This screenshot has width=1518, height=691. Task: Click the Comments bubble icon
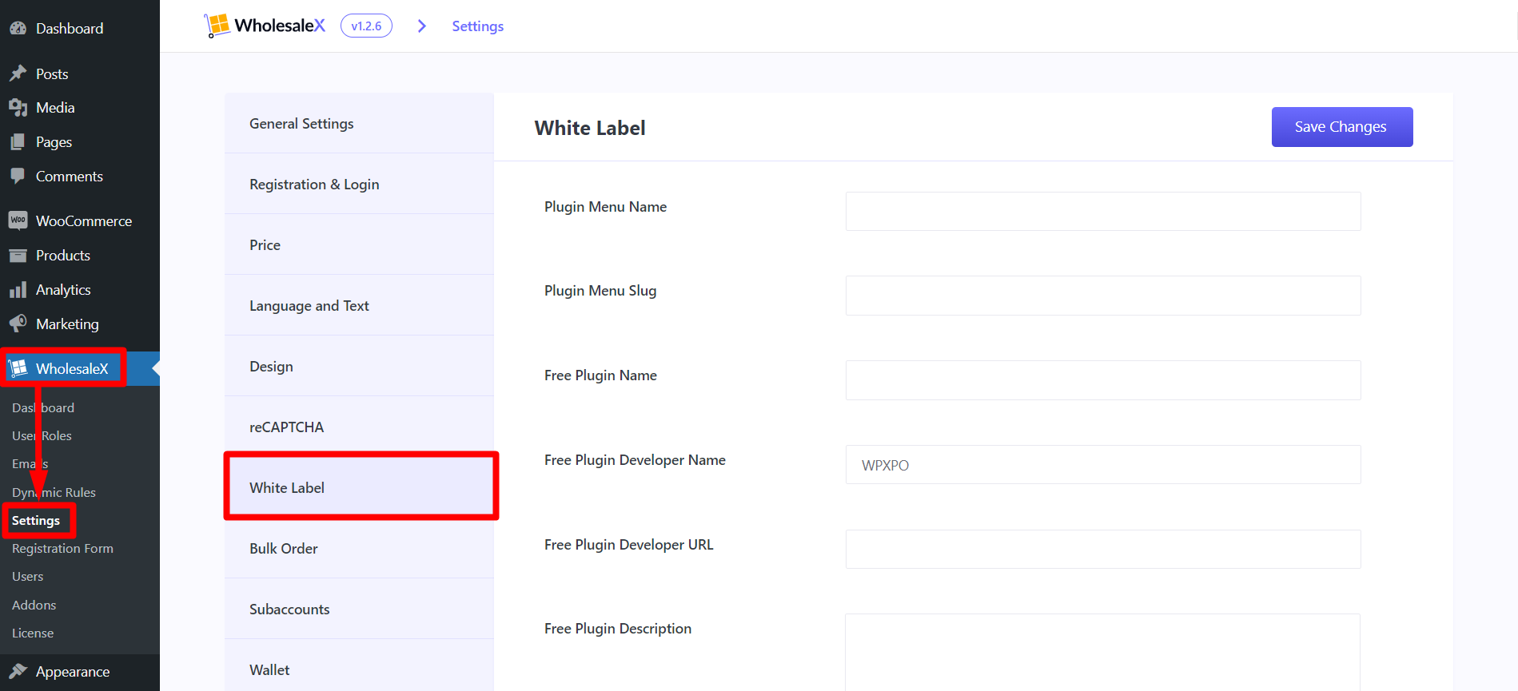18,176
